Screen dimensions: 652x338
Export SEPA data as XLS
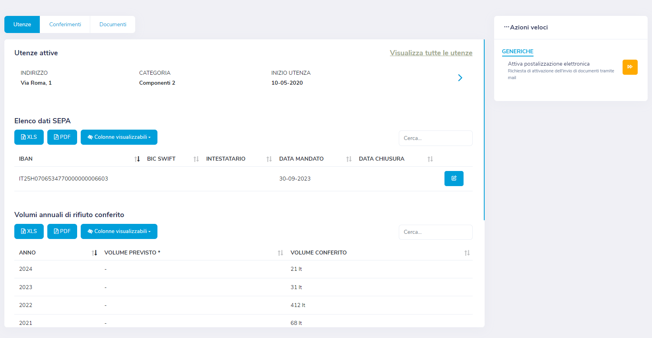click(29, 137)
